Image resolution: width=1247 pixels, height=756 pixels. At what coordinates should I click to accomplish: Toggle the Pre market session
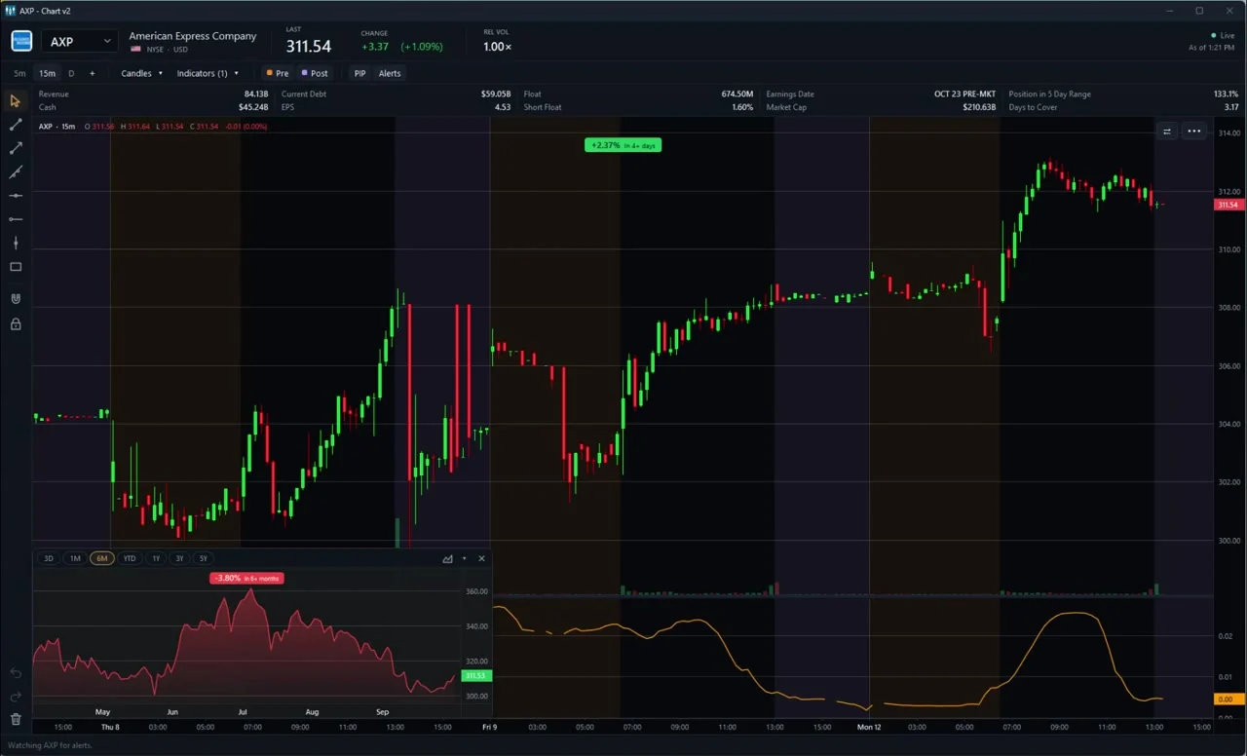(278, 73)
